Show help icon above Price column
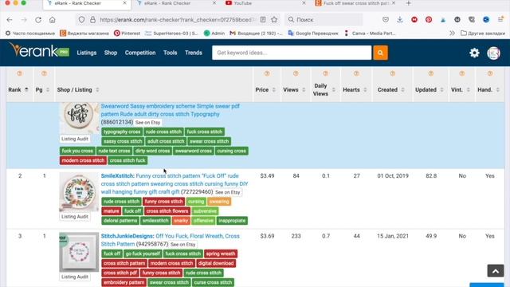 (x=267, y=73)
